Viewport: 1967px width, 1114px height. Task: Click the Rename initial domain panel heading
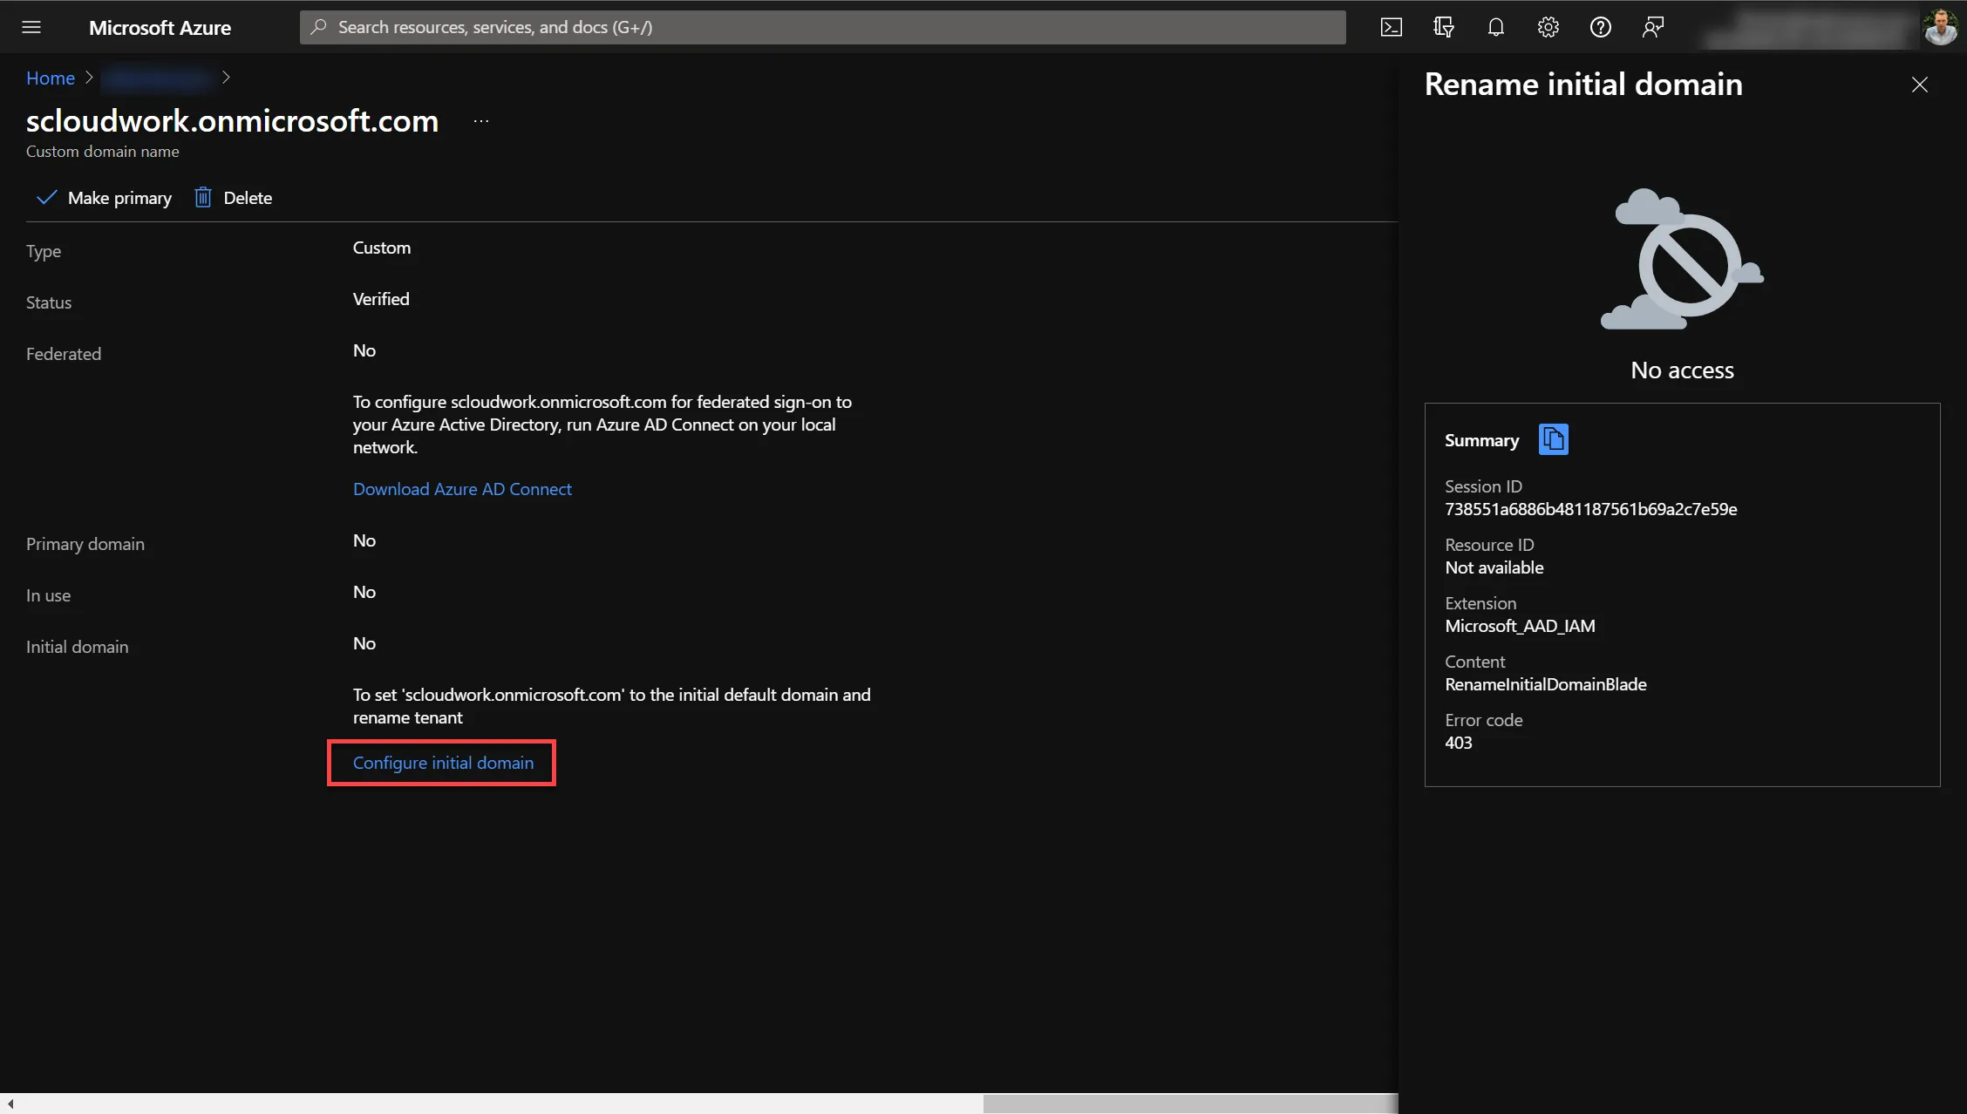[x=1583, y=85]
